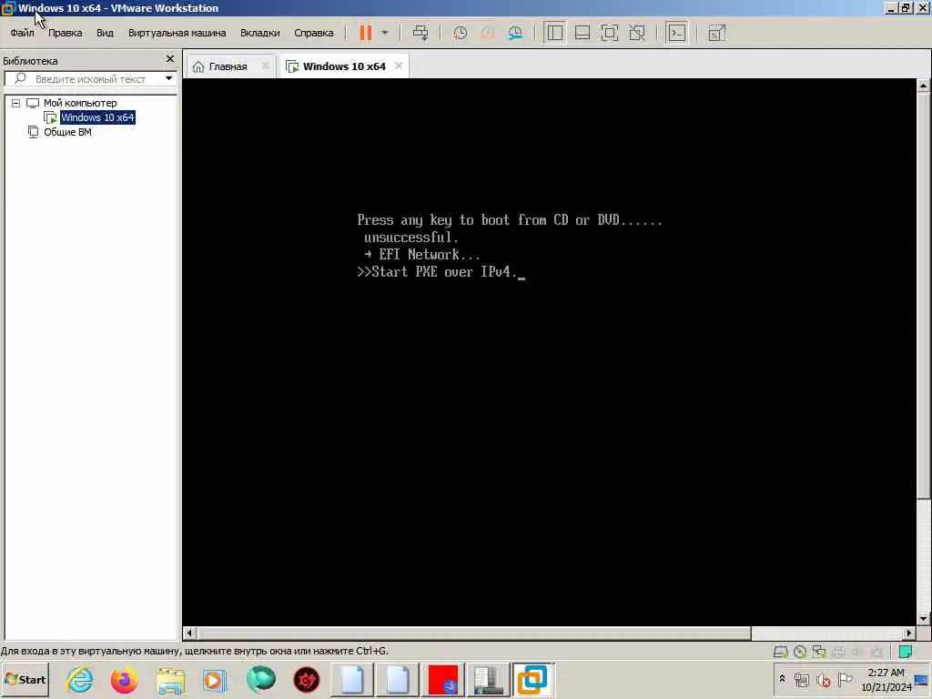This screenshot has width=932, height=699.
Task: Click the greyed-out revert snapshot icon
Action: pyautogui.click(x=488, y=33)
